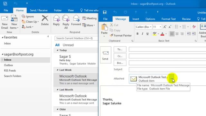Click the Bcc... button
Screen dimensions: 206x116
point(120,63)
